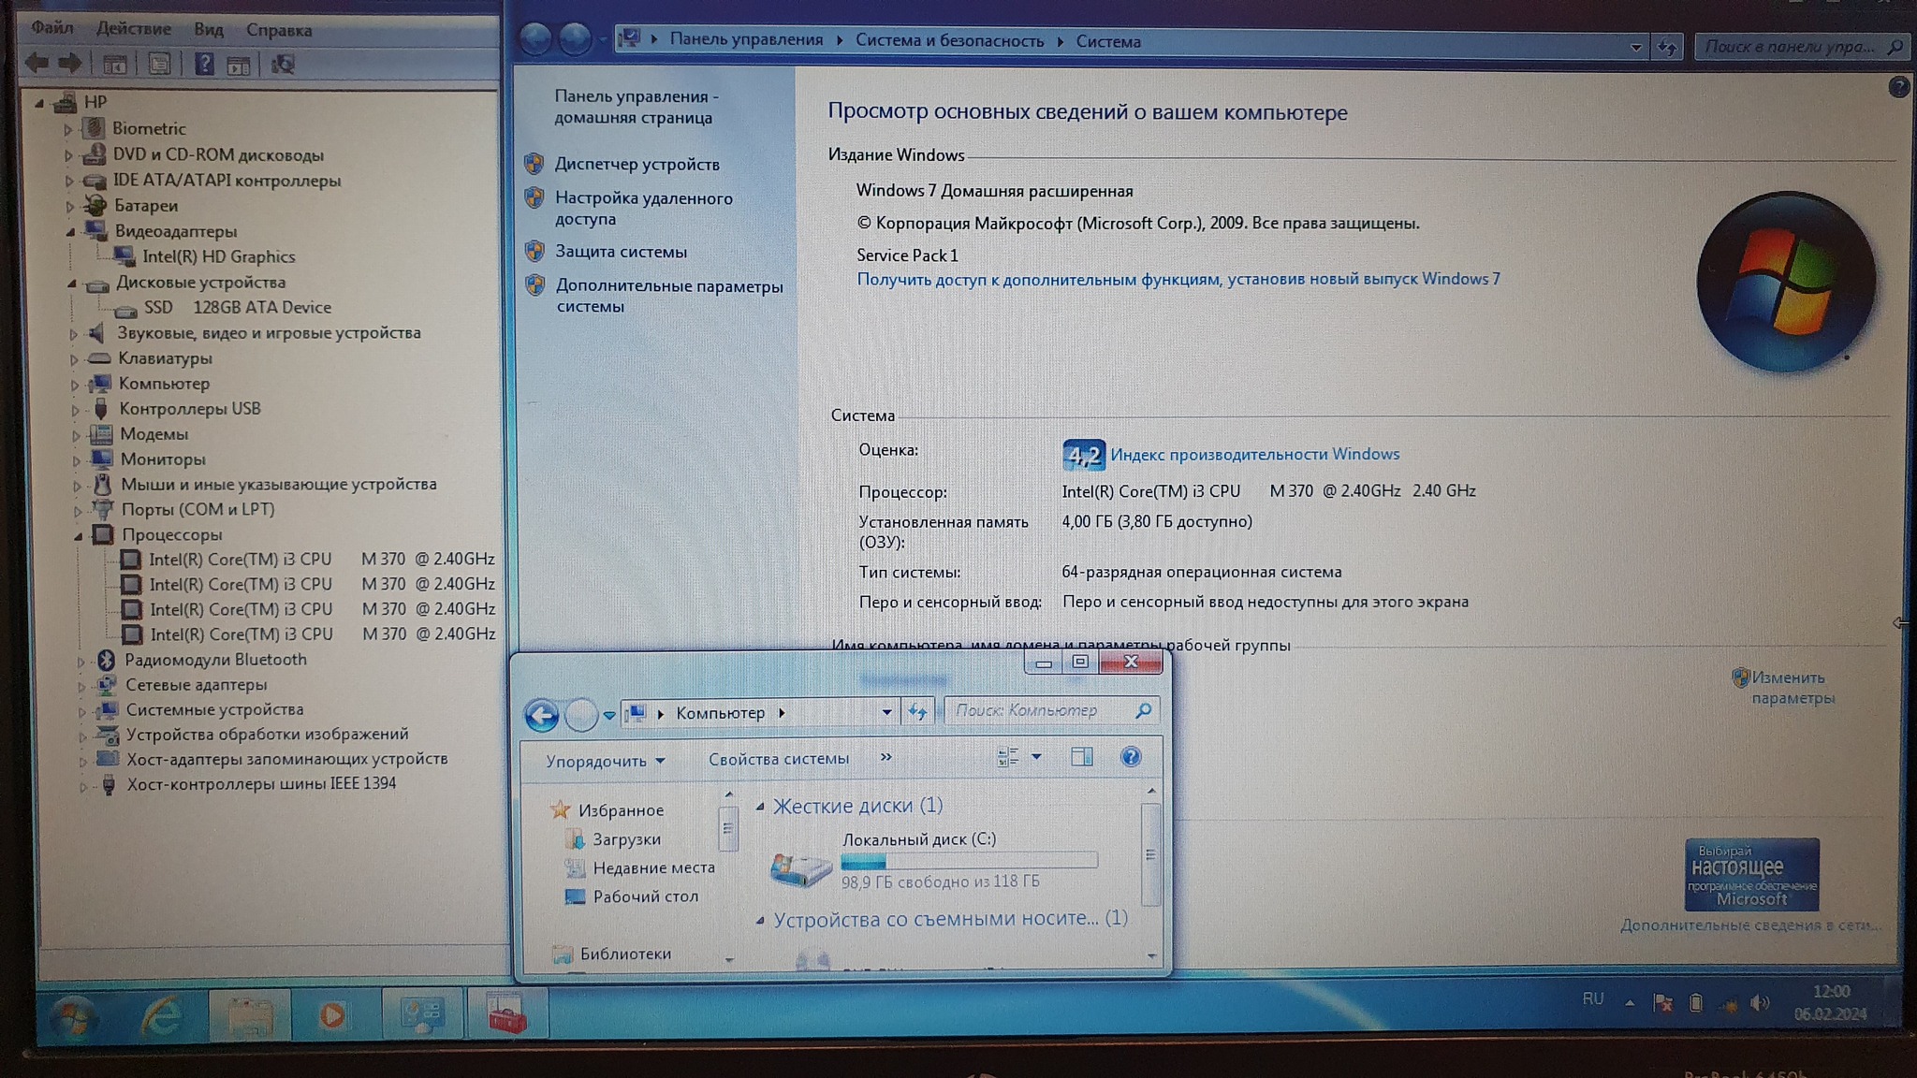Screen dimensions: 1917x1078
Task: Open the Упорядочить dropdown menu
Action: pyautogui.click(x=605, y=761)
